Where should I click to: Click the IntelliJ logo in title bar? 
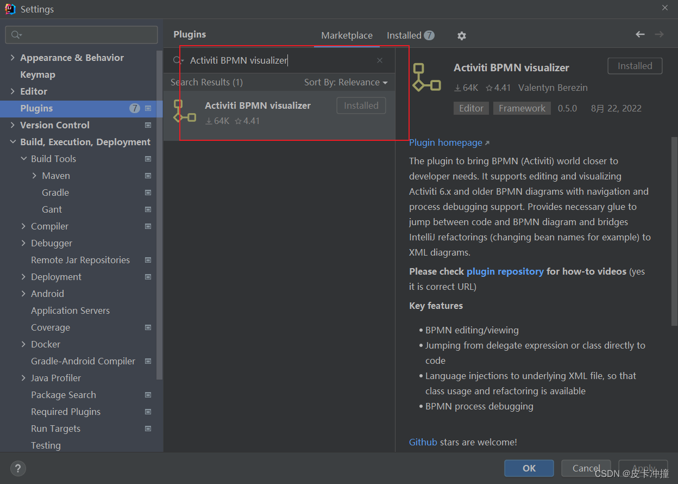pyautogui.click(x=10, y=9)
